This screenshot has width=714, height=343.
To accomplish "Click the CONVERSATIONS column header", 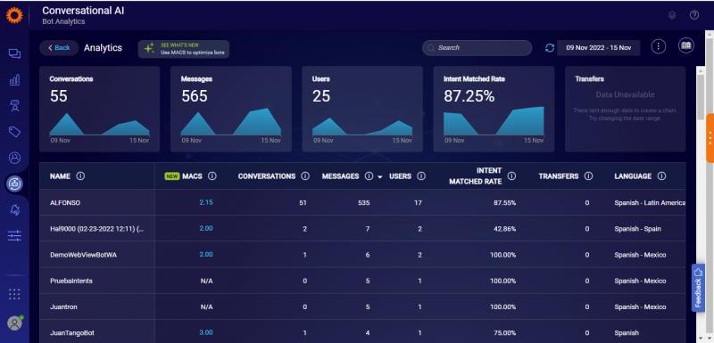I will [x=266, y=176].
